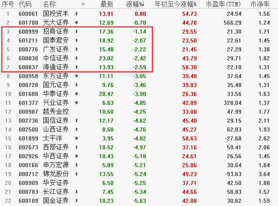
Task: Select stock name 华西证券
Action: click(x=56, y=156)
